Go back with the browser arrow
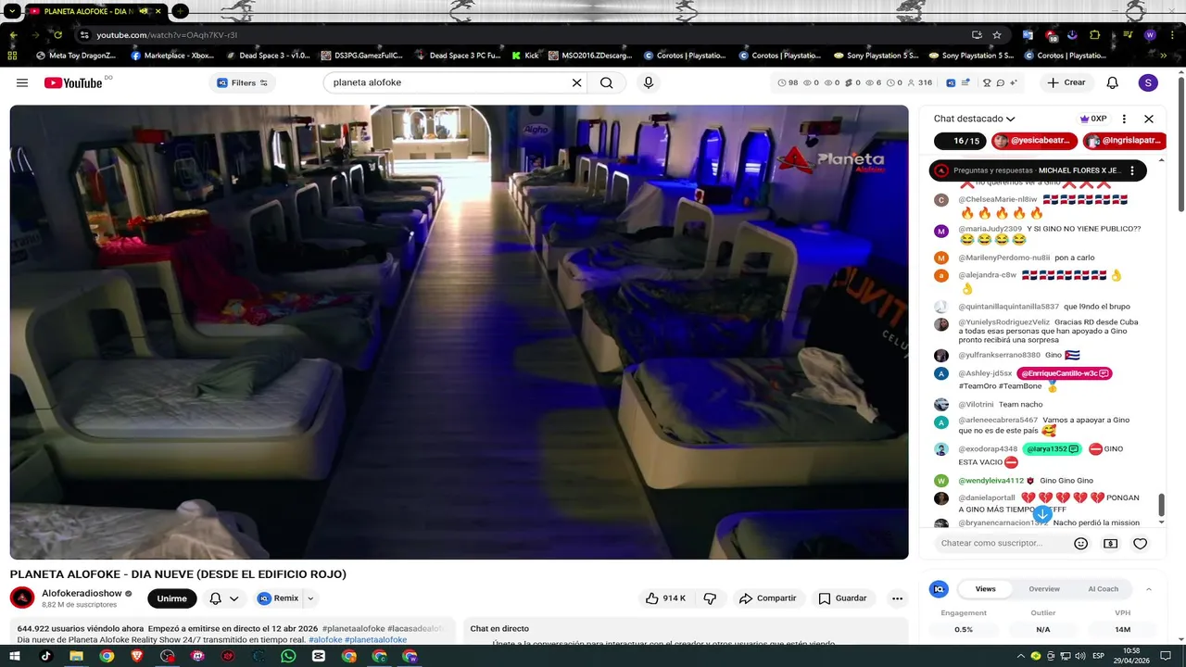This screenshot has height=667, width=1186. pyautogui.click(x=13, y=35)
